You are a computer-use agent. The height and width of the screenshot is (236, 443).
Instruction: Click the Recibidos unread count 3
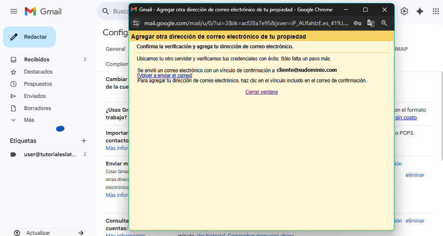coord(85,60)
